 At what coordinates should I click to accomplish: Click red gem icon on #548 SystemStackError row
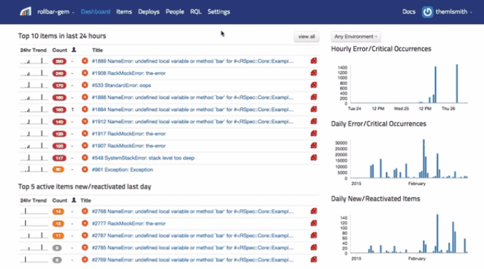coord(314,158)
